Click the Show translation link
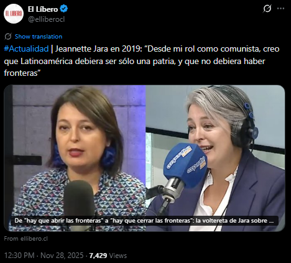 [x=39, y=37]
